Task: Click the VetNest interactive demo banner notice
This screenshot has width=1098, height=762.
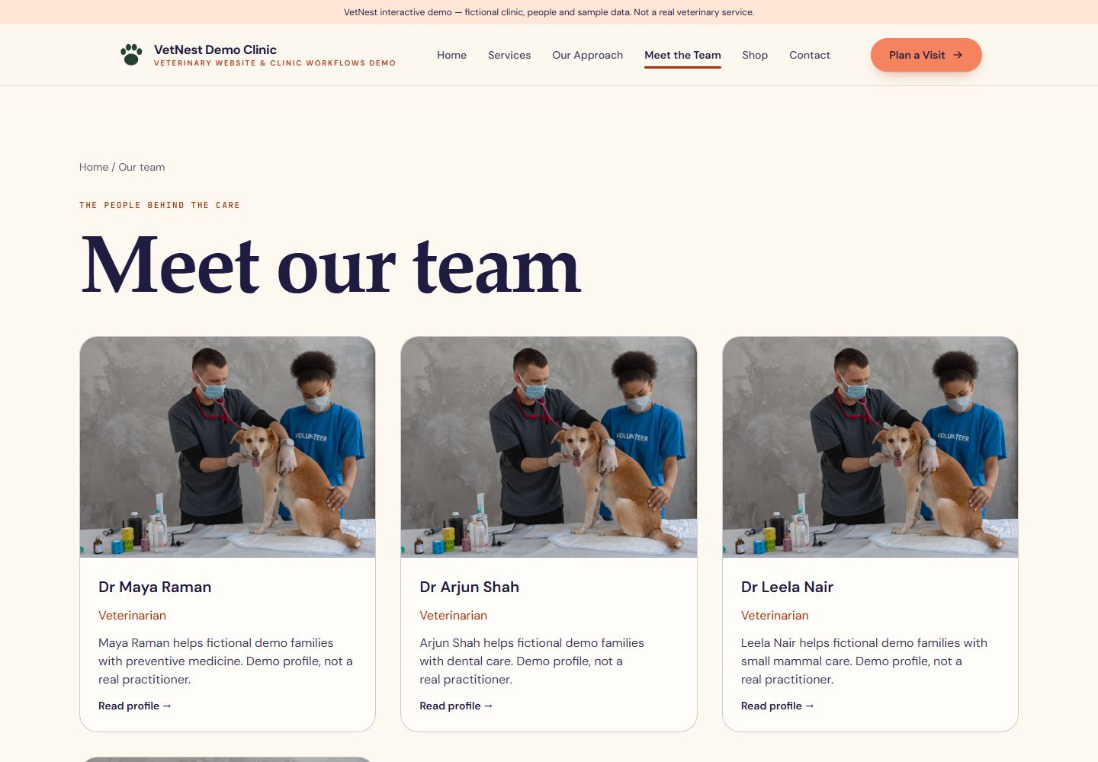Action: click(x=549, y=12)
